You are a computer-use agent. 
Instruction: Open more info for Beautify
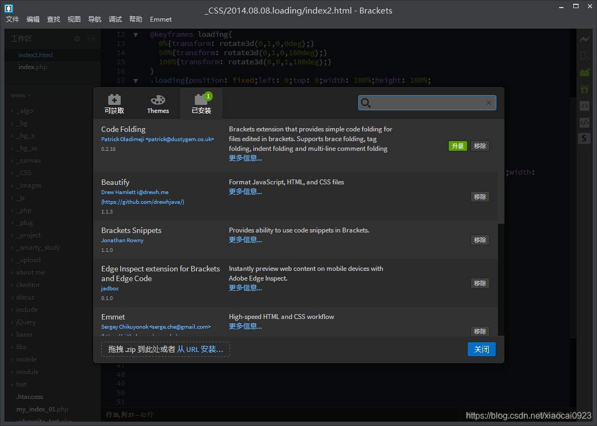click(245, 192)
